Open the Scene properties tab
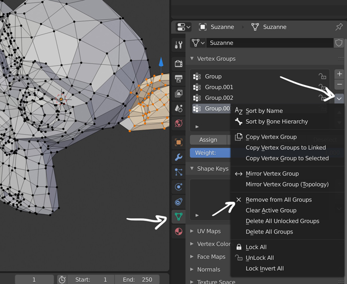The width and height of the screenshot is (347, 284). click(x=178, y=108)
